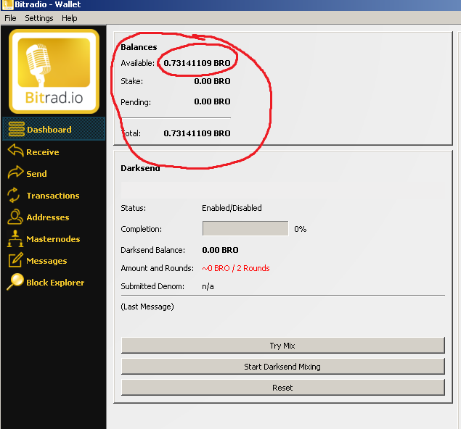Click the Total balance 0.73141109 BRO
Screen dimensions: 461x429
[197, 133]
